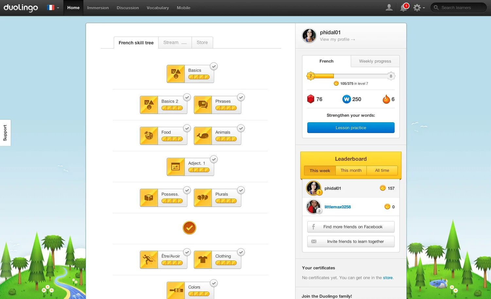Click the level 8 badge on progress bar
The width and height of the screenshot is (491, 299).
point(391,76)
